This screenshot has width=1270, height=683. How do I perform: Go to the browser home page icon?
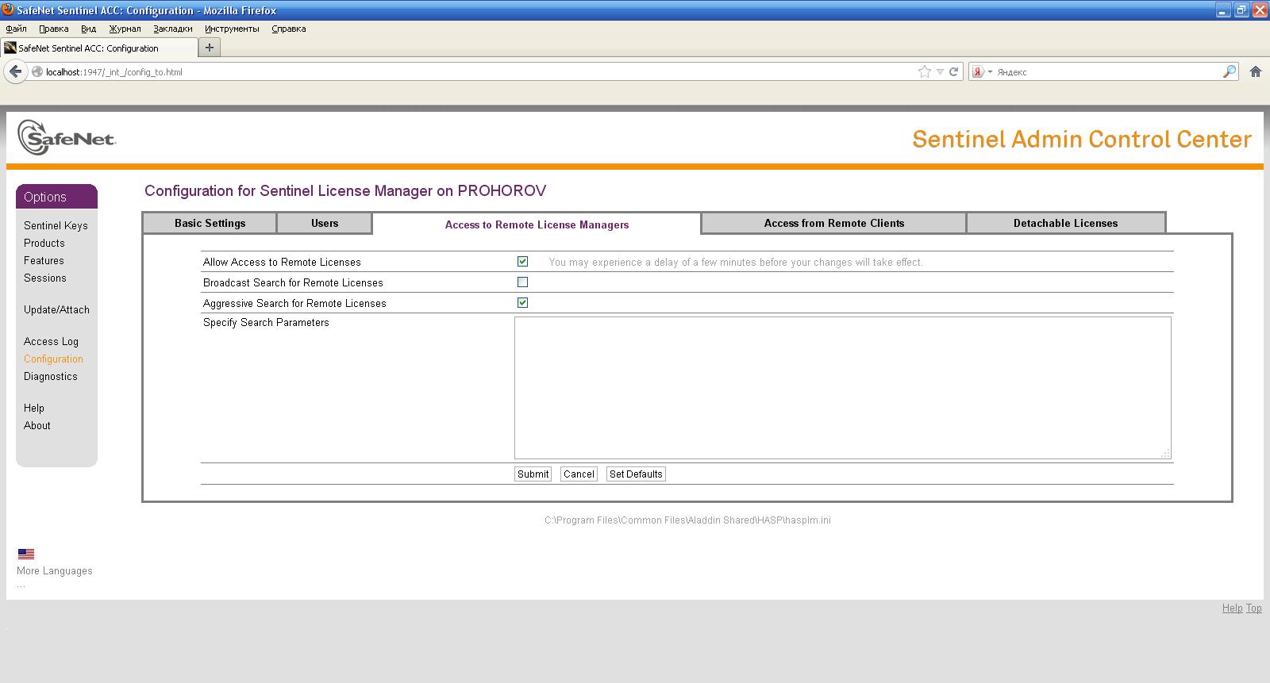1256,71
